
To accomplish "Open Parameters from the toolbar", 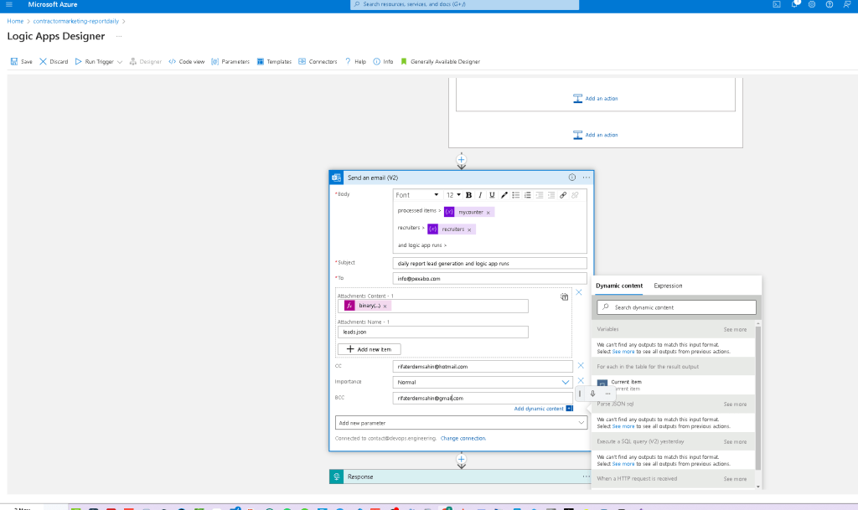I will (230, 62).
